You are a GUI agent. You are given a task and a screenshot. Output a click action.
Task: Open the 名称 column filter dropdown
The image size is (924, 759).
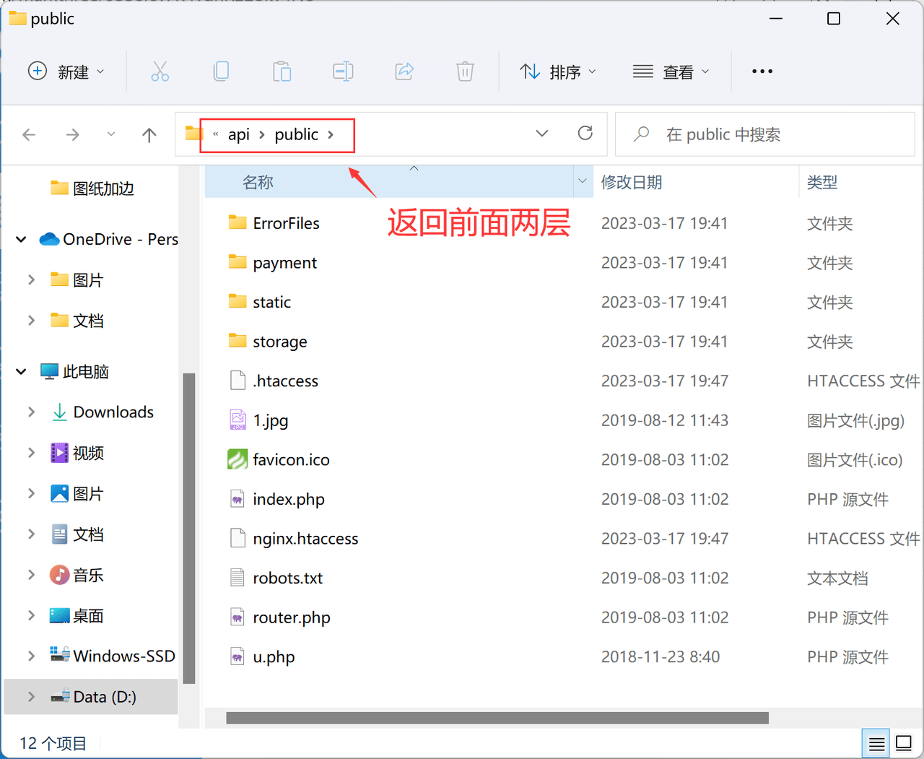583,181
